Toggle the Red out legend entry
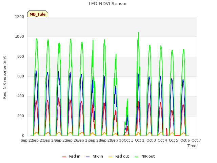The width and height of the screenshot is (217, 163). (119, 156)
